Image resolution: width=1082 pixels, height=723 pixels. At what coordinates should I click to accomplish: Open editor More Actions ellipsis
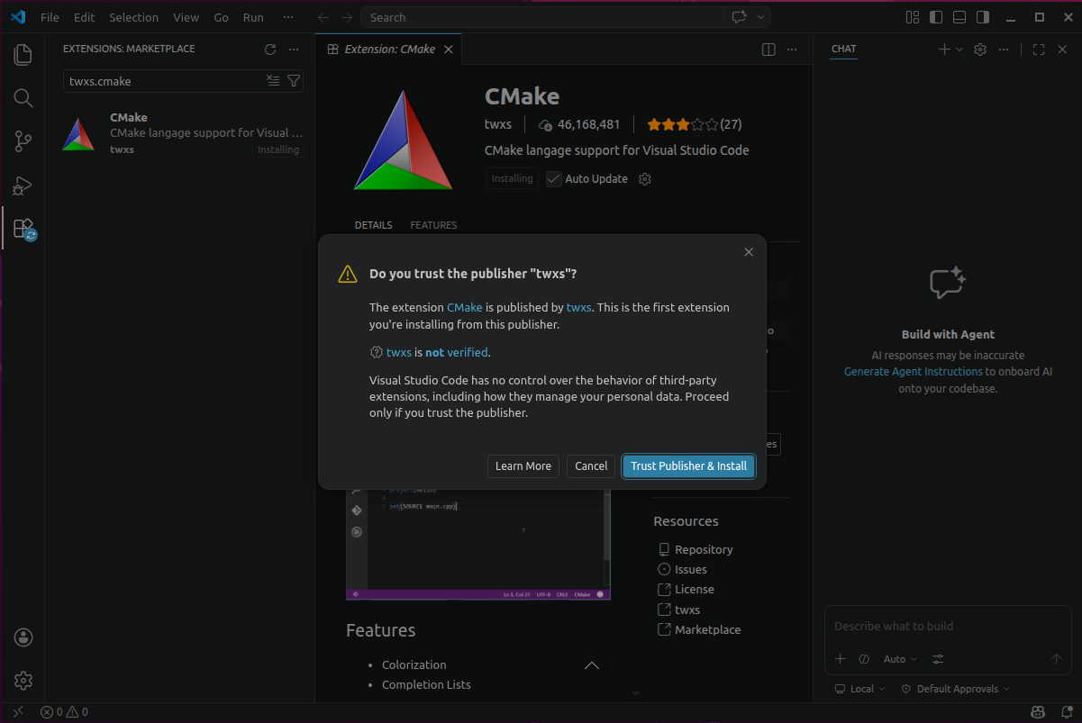792,50
